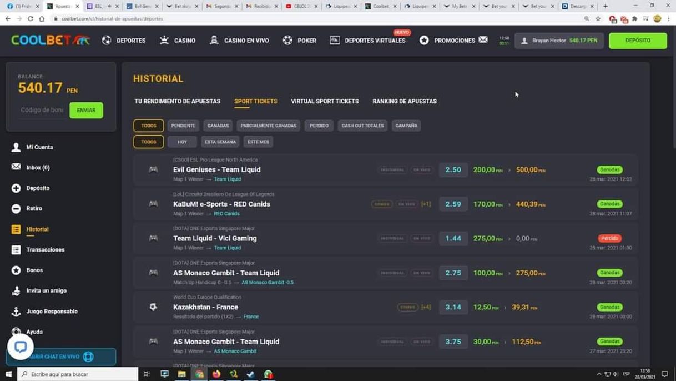Open the Deportes section
This screenshot has height=381, width=676.
click(x=124, y=41)
